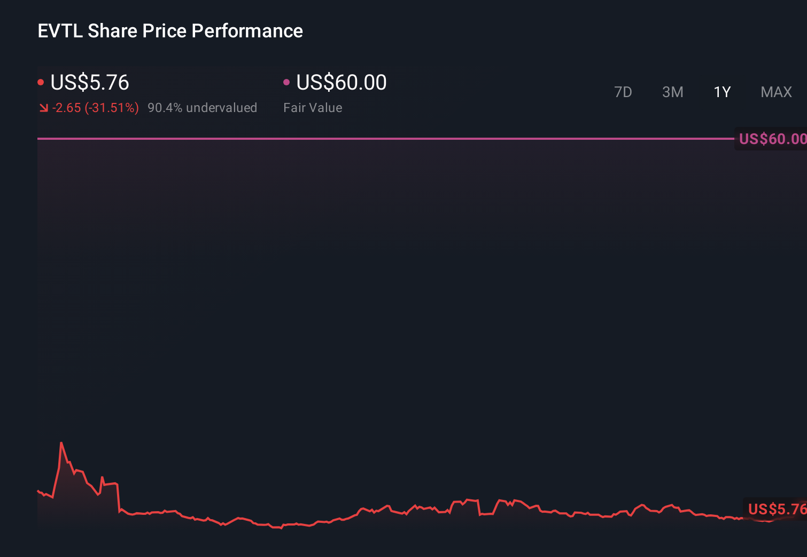Click the active 1Y tab
The width and height of the screenshot is (807, 557).
(721, 92)
